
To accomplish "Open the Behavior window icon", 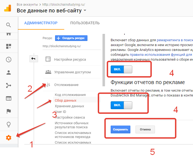I will [9, 98].
